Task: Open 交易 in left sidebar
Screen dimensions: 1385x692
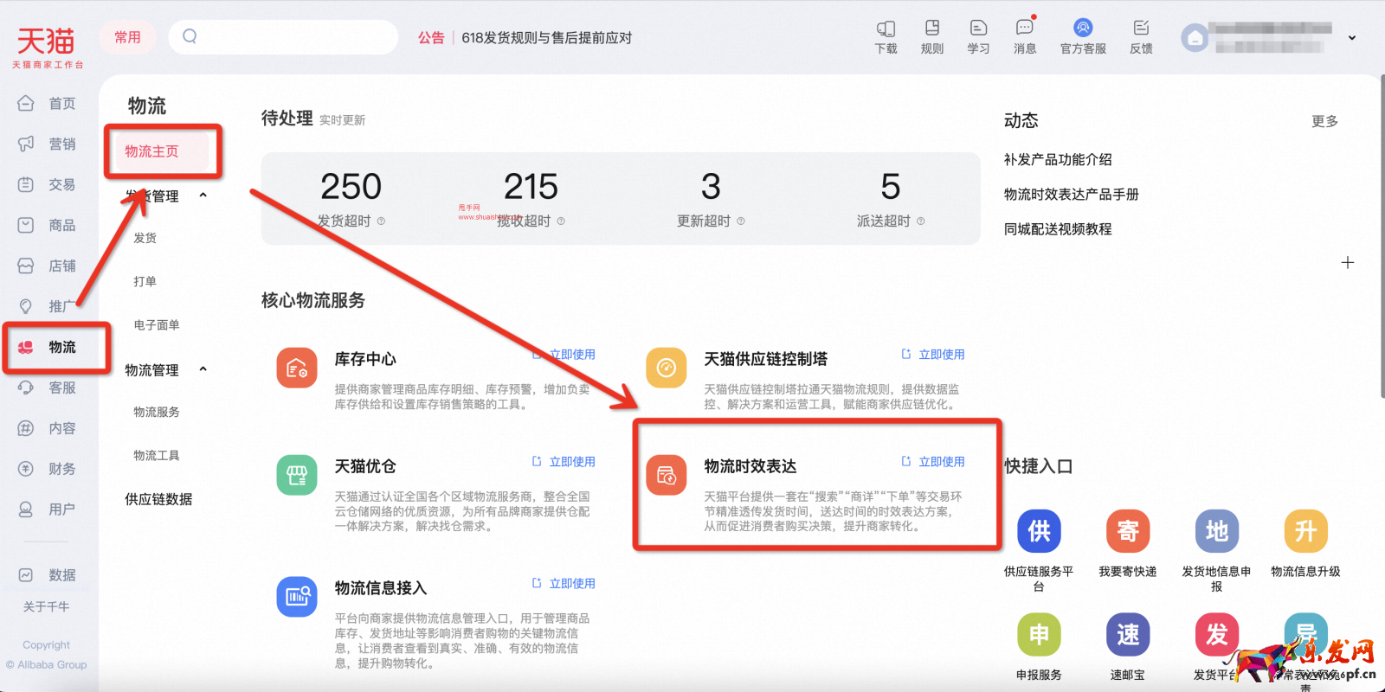Action: click(48, 185)
